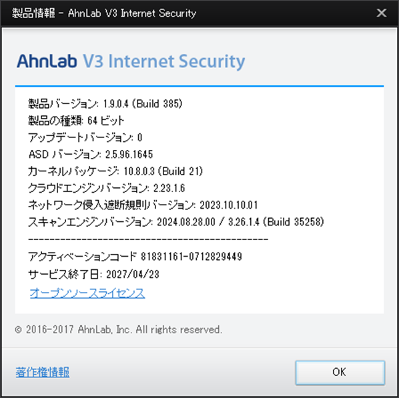Click the スキャンエンジンバージョン line
This screenshot has height=398, width=399.
coord(176,222)
